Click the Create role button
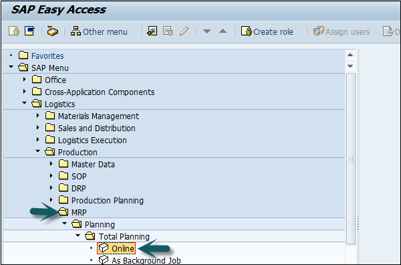This screenshot has height=265, width=401. click(267, 31)
